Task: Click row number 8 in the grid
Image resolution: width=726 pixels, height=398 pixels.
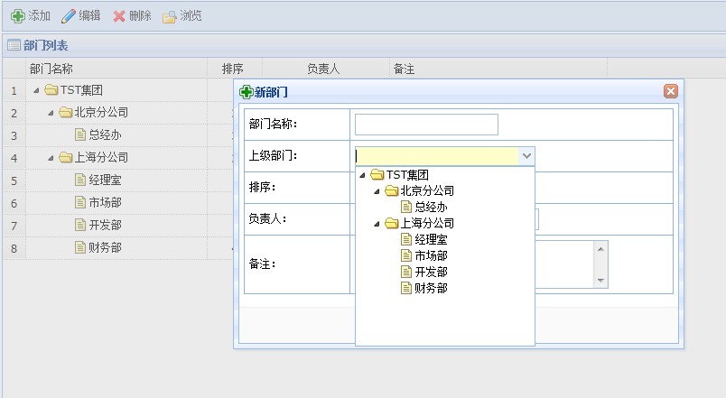Action: [x=14, y=248]
